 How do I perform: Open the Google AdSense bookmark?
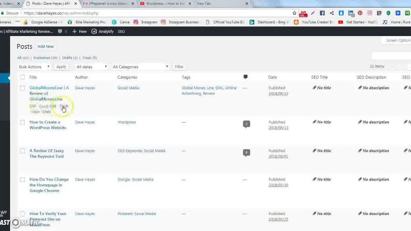point(43,22)
